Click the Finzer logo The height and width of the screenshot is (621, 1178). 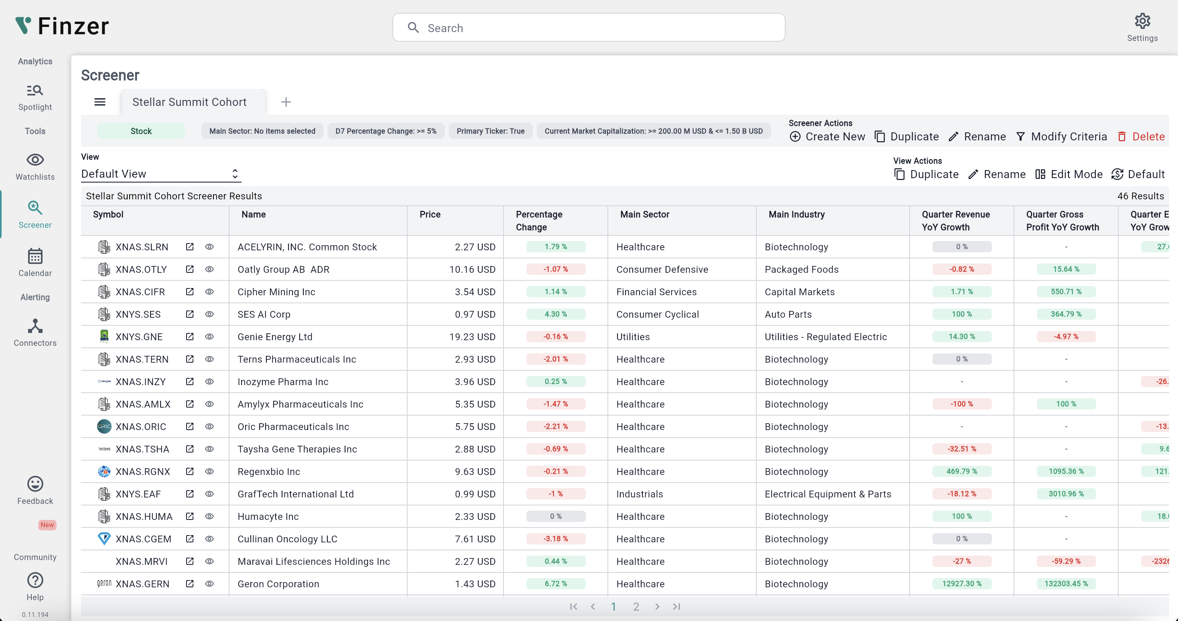(x=62, y=26)
